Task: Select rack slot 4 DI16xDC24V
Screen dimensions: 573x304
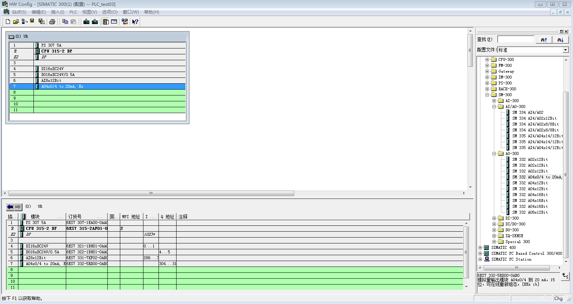Action: point(97,69)
